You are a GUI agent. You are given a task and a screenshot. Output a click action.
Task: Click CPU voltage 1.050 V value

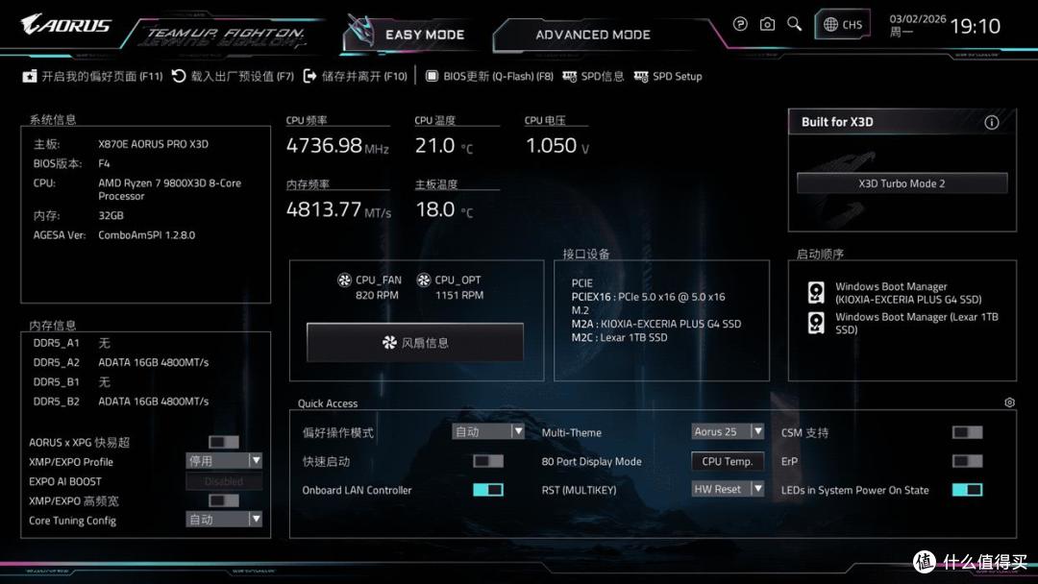[557, 145]
